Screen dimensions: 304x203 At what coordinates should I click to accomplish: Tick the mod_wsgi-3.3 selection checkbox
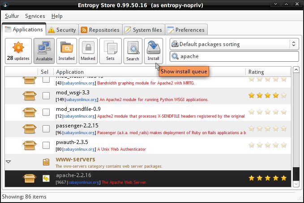tap(46, 96)
